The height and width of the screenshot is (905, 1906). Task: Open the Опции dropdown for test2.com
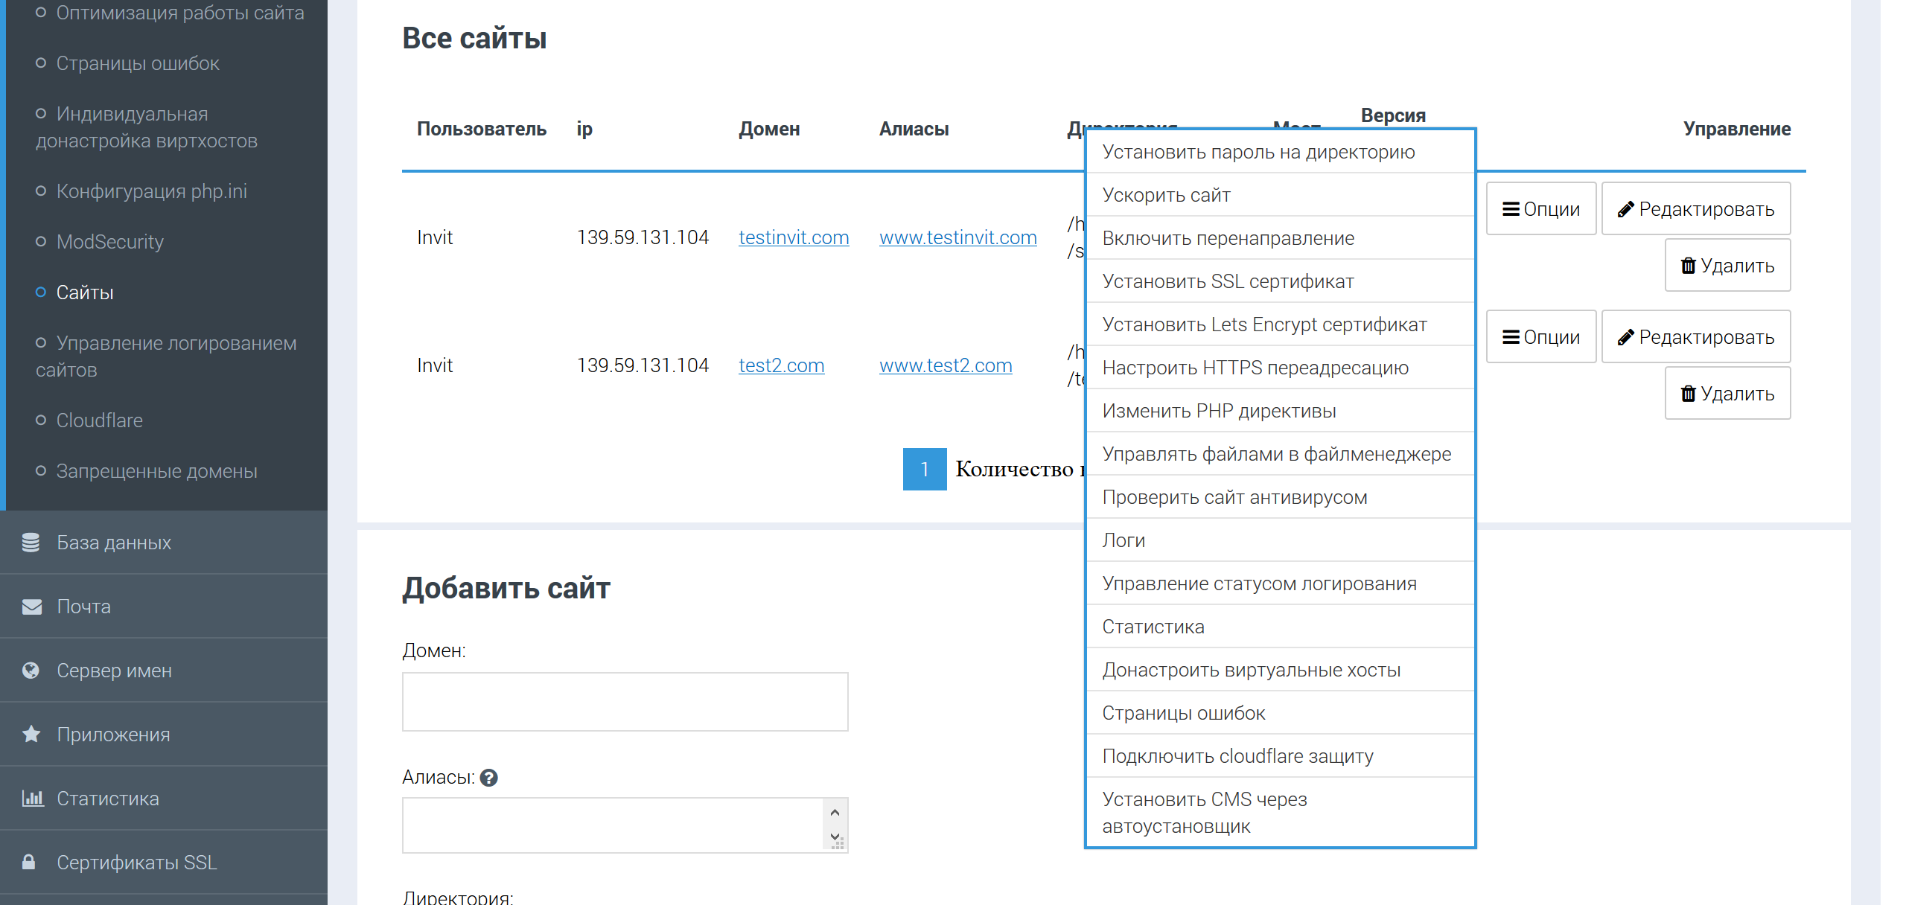coord(1540,336)
